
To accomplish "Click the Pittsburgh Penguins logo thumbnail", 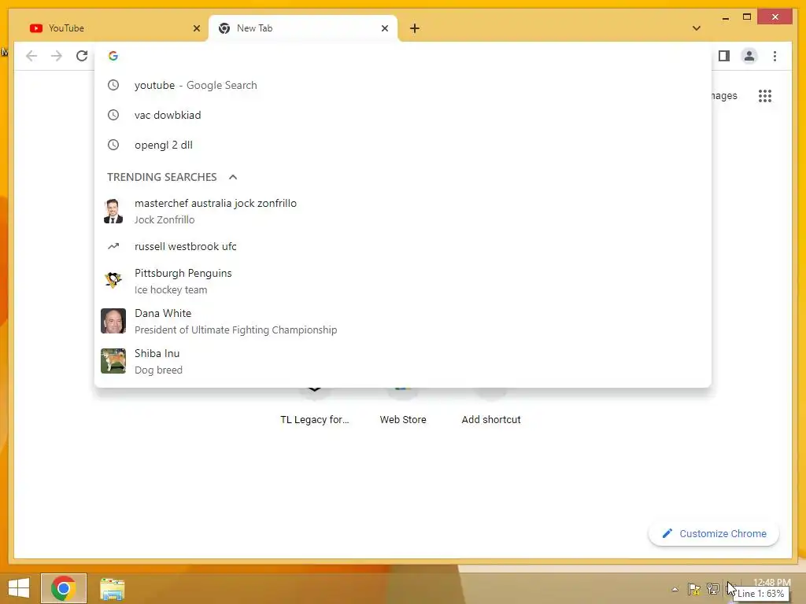I will [113, 281].
